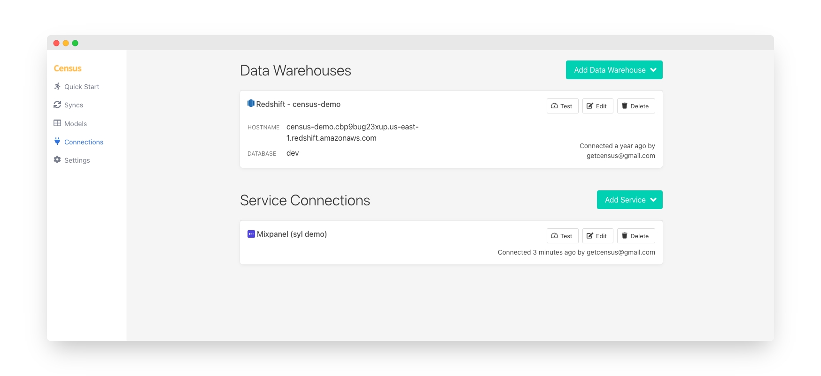Edit the Mixpanel (syl demo) service
The image size is (821, 376).
click(x=598, y=236)
